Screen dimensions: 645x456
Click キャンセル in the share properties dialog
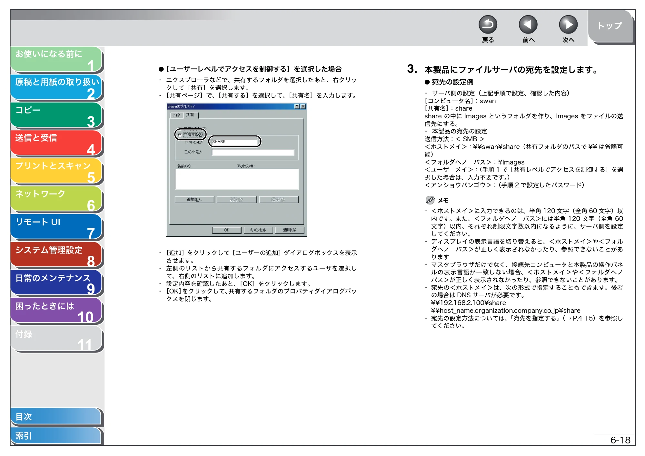(258, 230)
